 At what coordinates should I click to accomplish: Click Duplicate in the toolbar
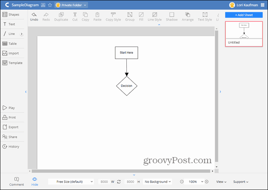(x=61, y=17)
